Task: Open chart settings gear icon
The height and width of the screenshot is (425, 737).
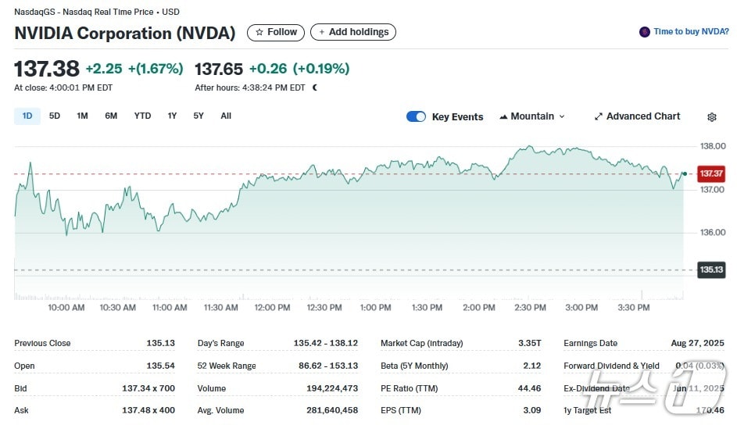Action: click(711, 117)
